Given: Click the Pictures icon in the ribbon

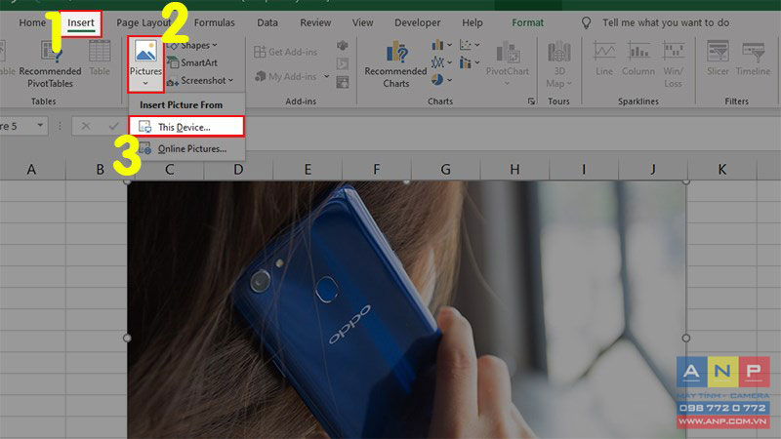Looking at the screenshot, I should (145, 52).
